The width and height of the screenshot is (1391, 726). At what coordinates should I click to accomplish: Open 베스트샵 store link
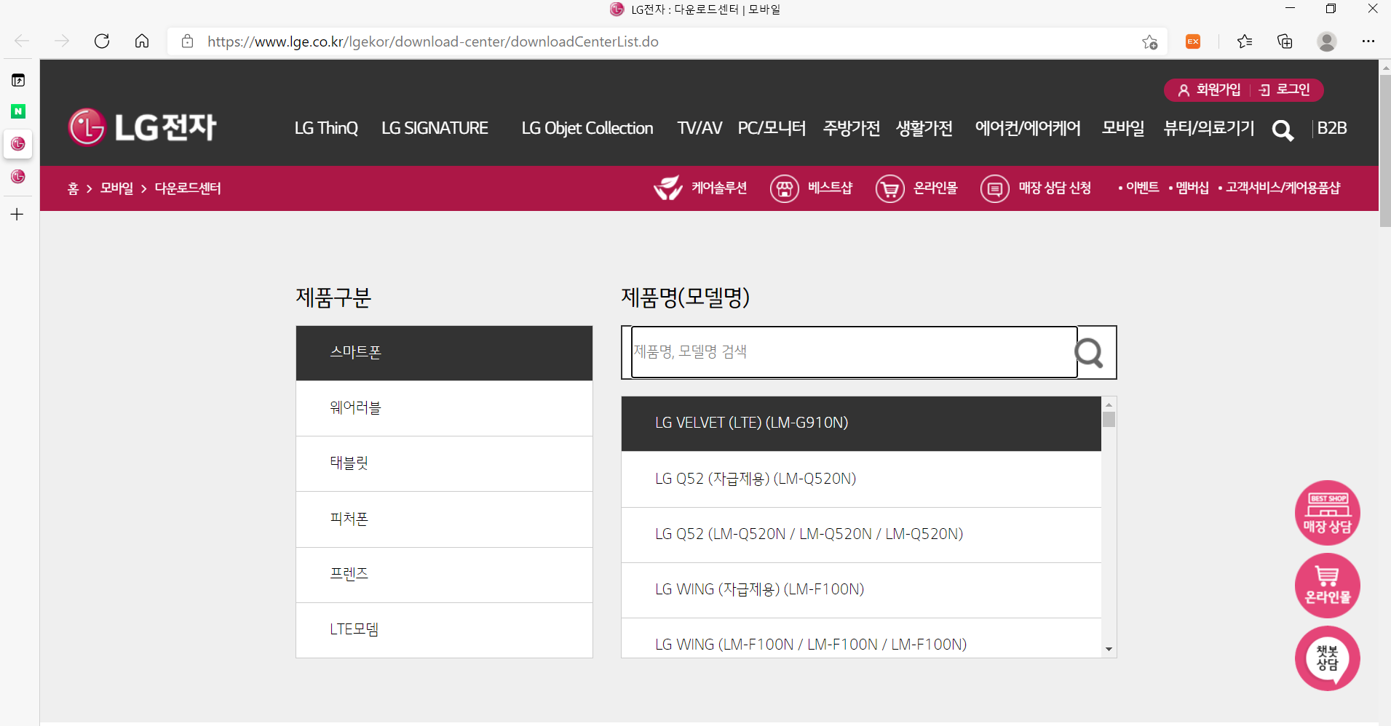[812, 188]
